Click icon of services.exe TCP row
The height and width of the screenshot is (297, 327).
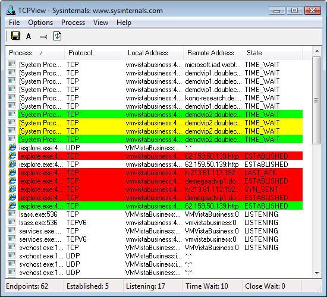pos(12,230)
